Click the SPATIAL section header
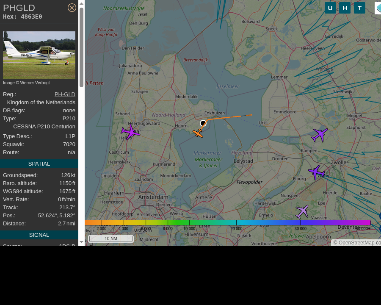The height and width of the screenshot is (305, 381). pyautogui.click(x=39, y=164)
